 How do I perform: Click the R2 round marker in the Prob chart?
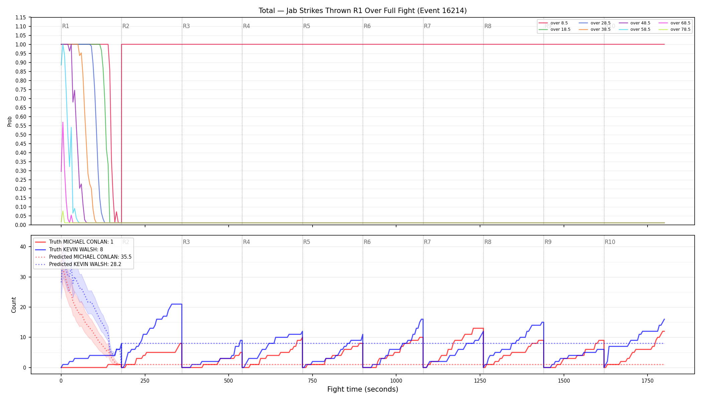point(126,26)
